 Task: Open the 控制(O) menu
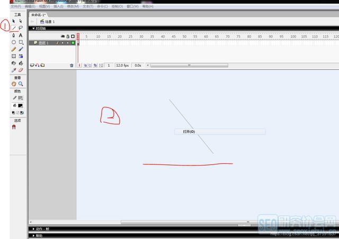(117, 6)
